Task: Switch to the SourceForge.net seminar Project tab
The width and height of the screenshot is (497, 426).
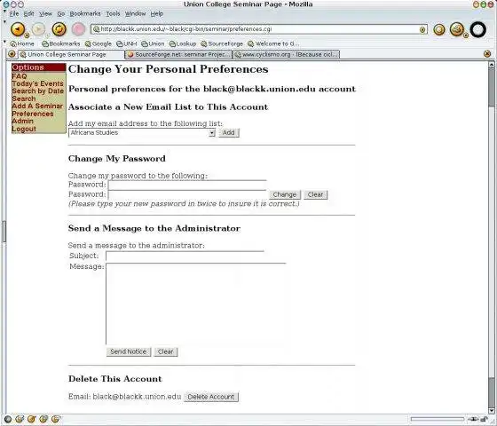Action: pos(178,54)
